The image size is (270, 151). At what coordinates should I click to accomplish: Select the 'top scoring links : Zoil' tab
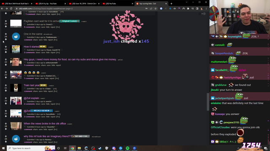[151, 4]
